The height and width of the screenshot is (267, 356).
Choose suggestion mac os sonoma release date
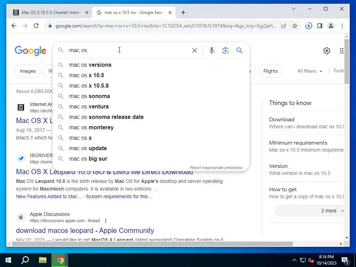(151, 117)
